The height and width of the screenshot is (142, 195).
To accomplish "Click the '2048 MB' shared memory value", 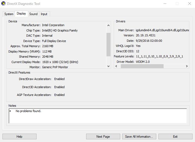I will pos(48,57).
